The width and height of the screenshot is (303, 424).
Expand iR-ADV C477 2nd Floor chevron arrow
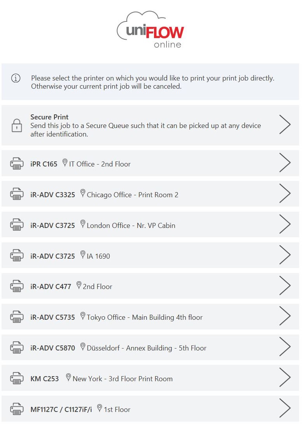285,285
